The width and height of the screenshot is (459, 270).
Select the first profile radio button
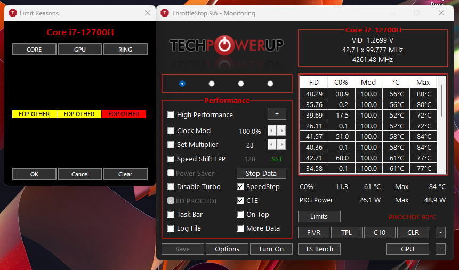pos(182,84)
